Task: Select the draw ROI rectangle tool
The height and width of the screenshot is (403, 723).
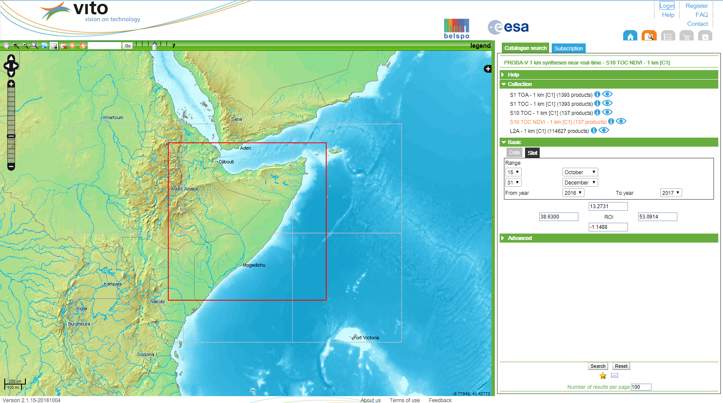Action: [53, 46]
